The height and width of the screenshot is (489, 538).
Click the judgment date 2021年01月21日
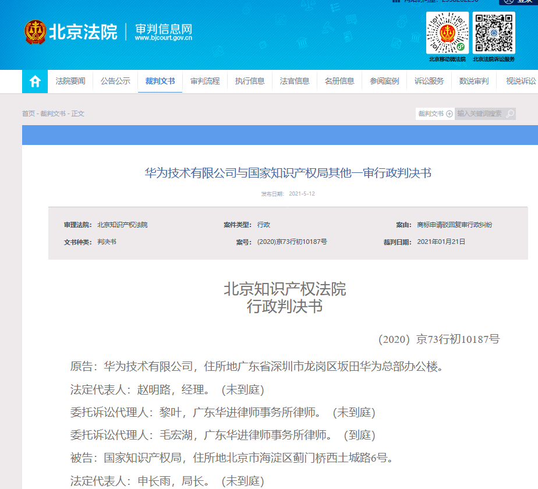point(441,242)
